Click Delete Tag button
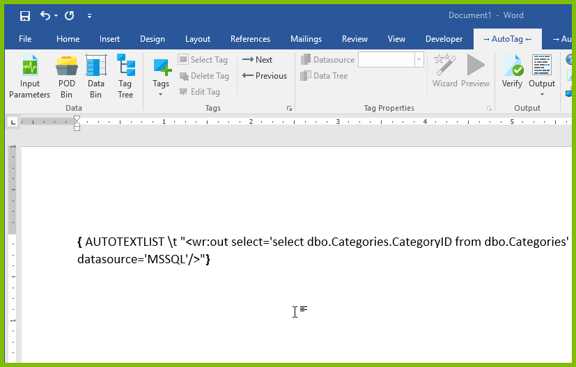576x367 pixels. (204, 76)
